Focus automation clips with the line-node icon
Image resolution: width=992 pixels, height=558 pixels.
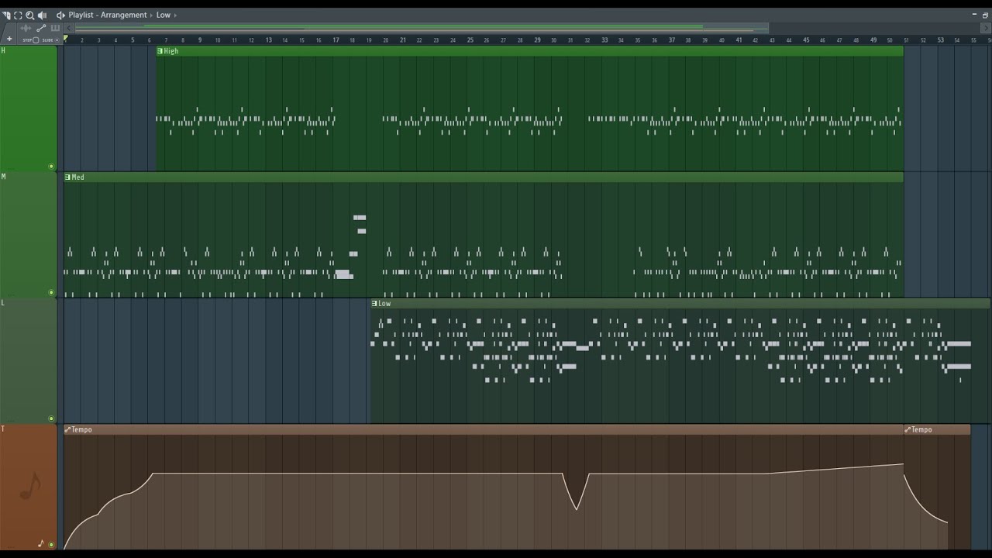tap(41, 28)
